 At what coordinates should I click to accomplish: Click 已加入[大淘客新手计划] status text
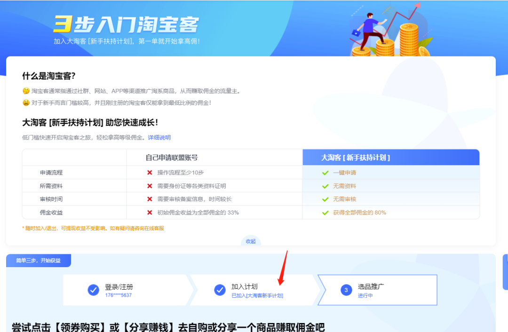point(257,295)
